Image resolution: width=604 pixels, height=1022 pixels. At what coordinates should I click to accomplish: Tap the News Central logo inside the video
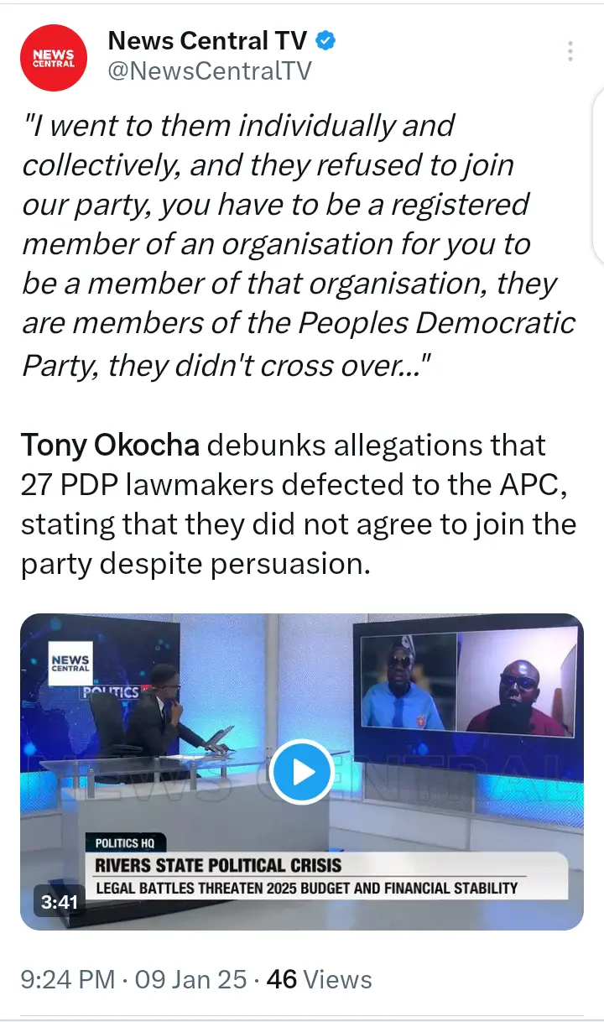(71, 663)
